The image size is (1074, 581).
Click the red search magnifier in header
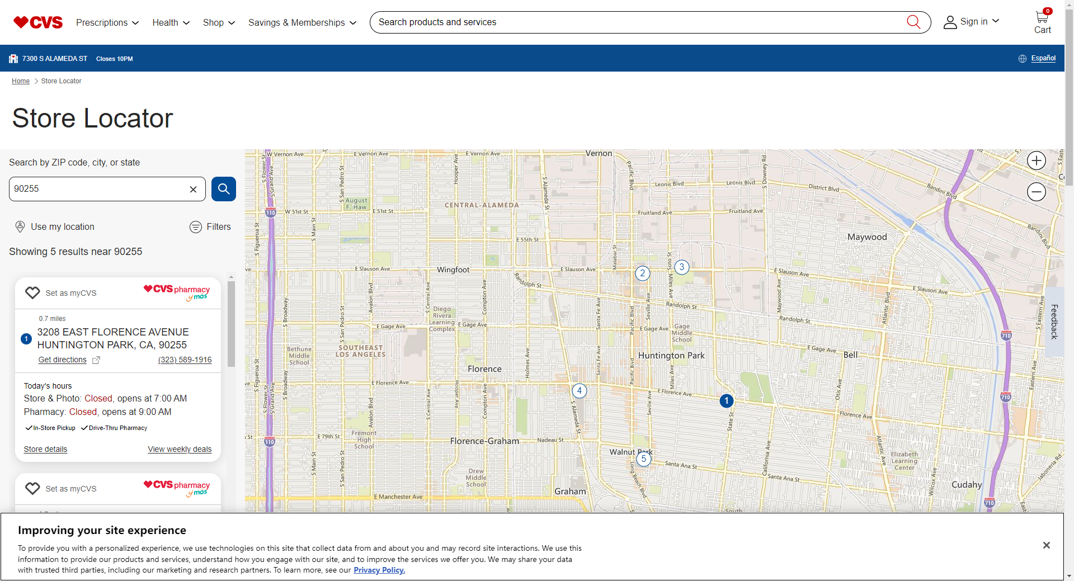(x=913, y=22)
